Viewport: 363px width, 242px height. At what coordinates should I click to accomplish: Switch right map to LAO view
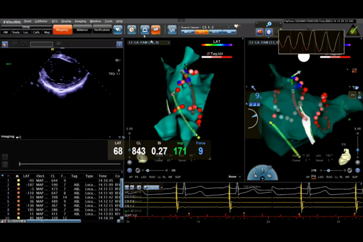point(321,177)
